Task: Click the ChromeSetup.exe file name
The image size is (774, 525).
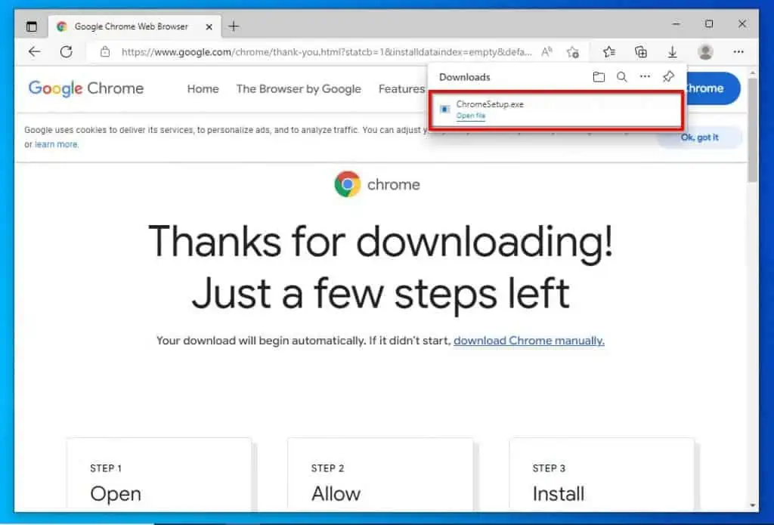Action: (490, 104)
